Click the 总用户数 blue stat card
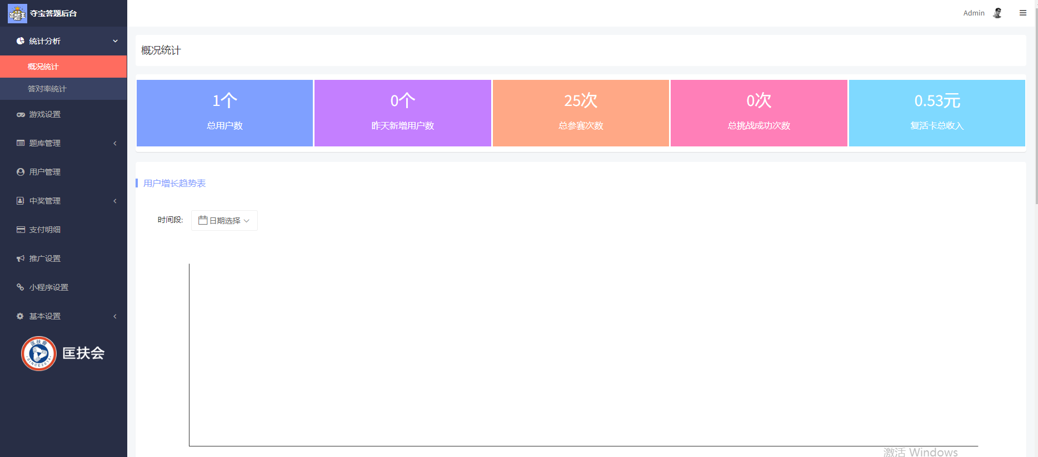 (224, 113)
